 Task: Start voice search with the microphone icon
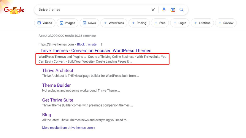[x=164, y=10]
